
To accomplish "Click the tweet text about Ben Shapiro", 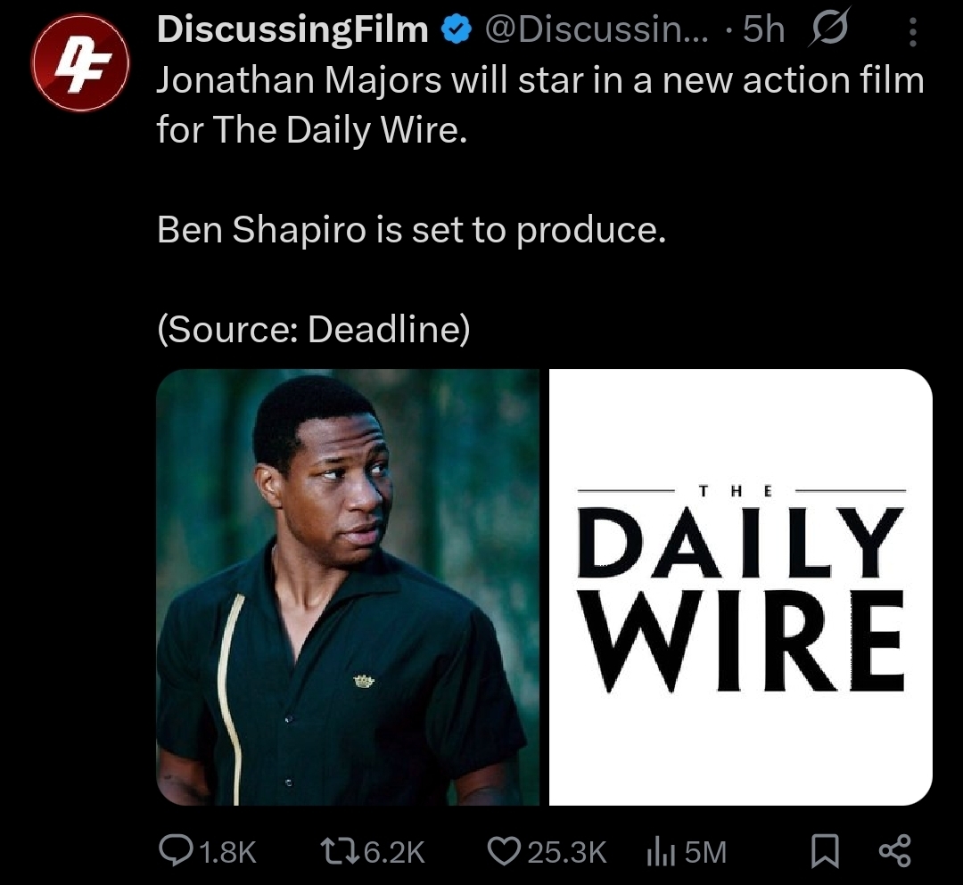I will click(411, 230).
